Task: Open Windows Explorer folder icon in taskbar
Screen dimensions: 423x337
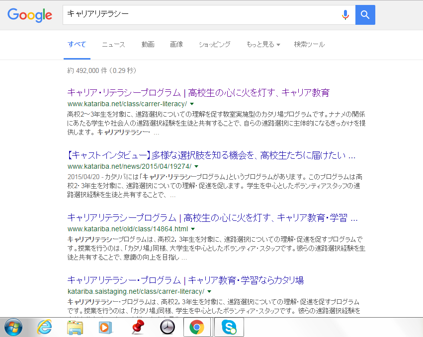Action: 75,328
